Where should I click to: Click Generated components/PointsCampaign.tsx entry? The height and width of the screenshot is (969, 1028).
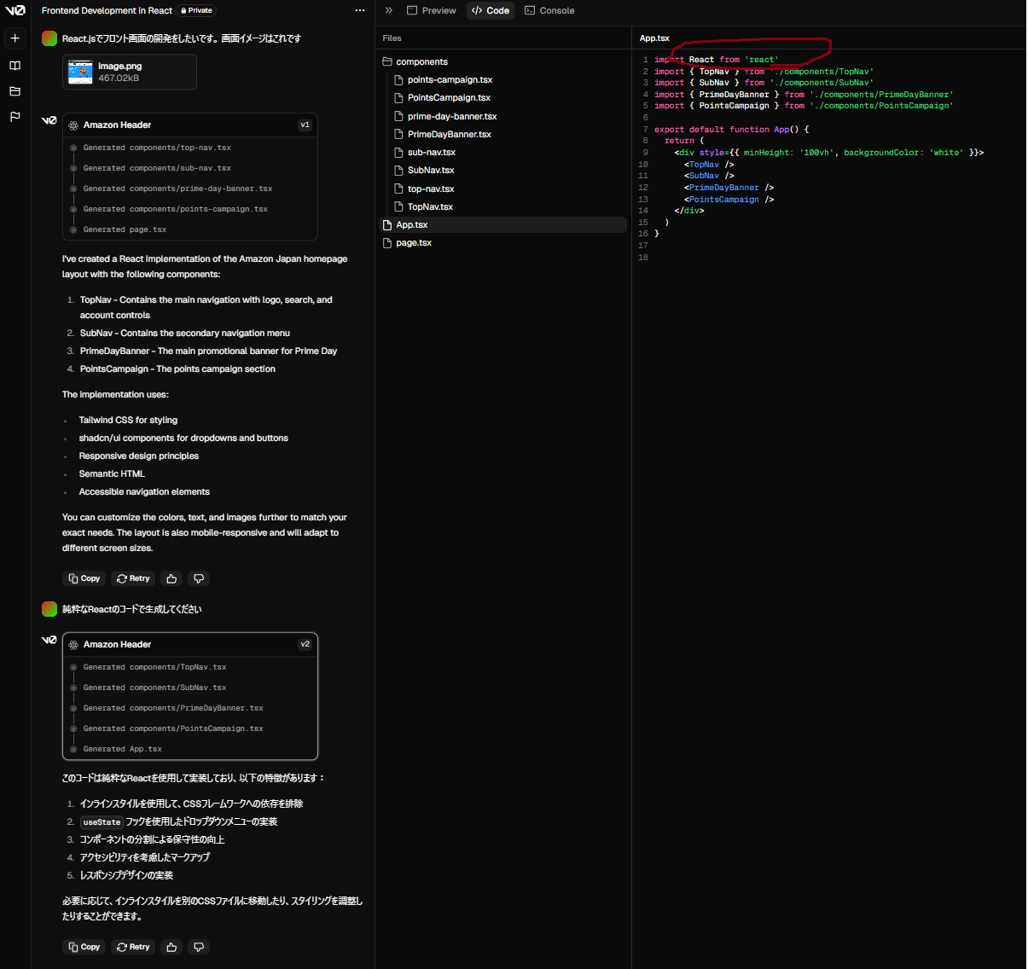coord(173,728)
